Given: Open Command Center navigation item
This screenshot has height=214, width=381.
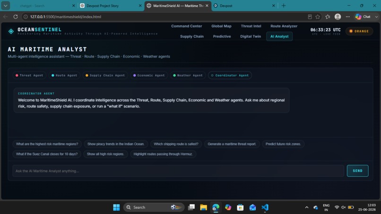Looking at the screenshot, I should [x=187, y=26].
